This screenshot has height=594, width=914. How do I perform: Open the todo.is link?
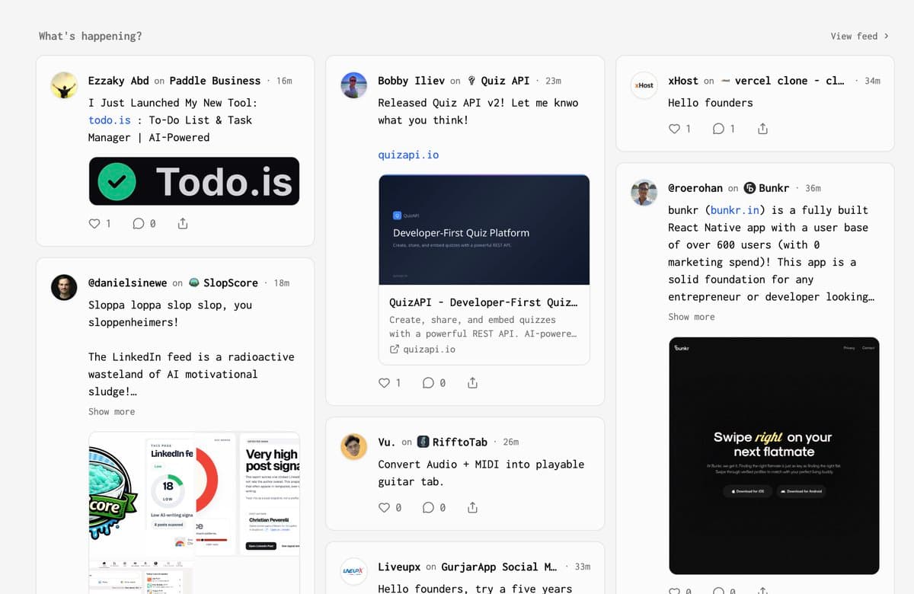click(110, 120)
